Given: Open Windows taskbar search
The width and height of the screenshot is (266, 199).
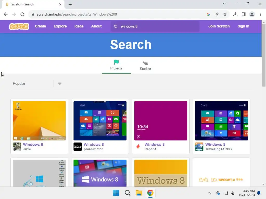Looking at the screenshot, I should (x=127, y=193).
